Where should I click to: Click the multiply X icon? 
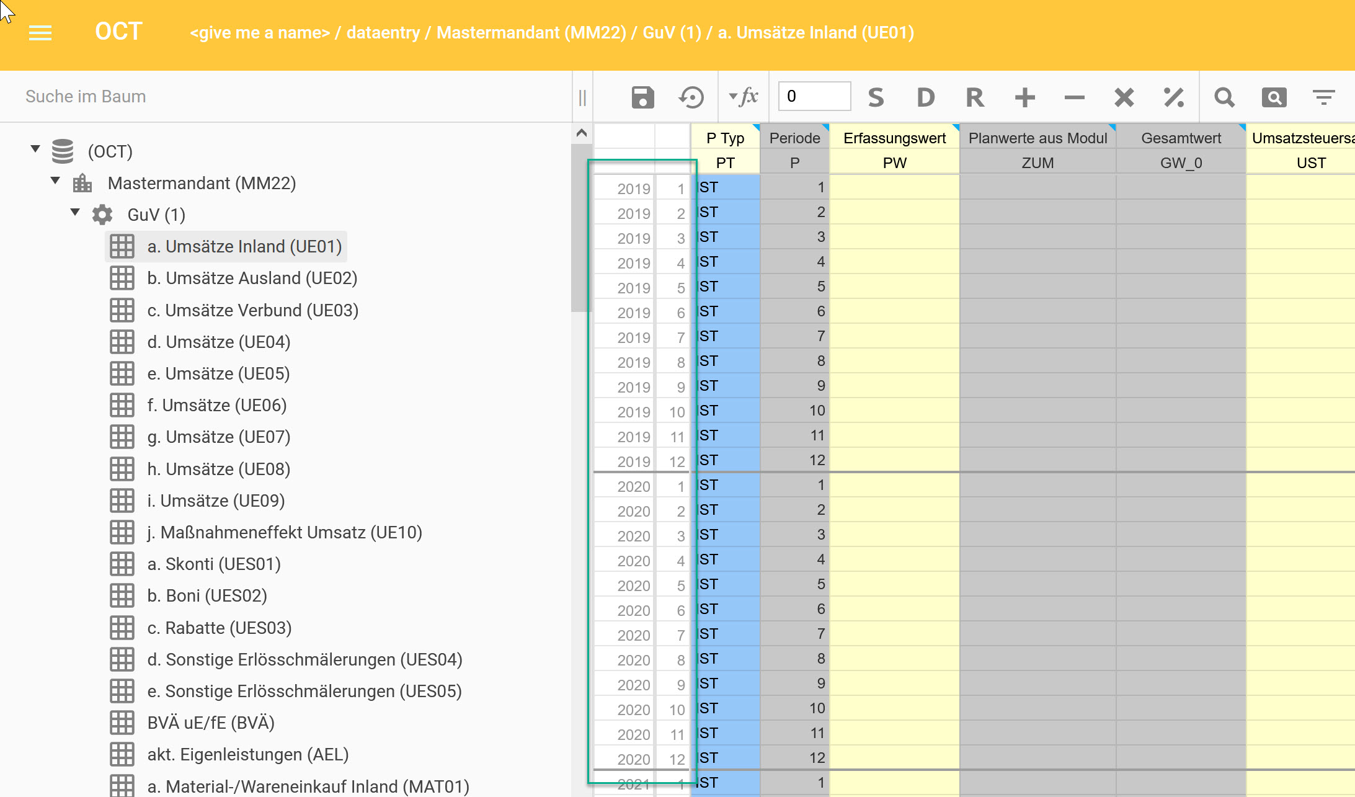click(x=1124, y=97)
